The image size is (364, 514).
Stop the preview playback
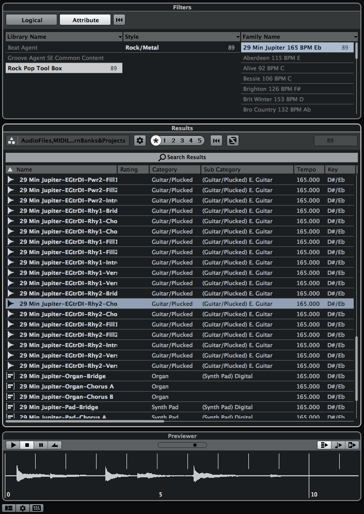[27, 445]
